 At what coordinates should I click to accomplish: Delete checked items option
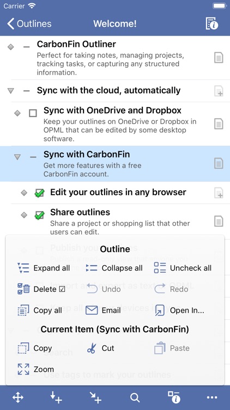pos(41,289)
